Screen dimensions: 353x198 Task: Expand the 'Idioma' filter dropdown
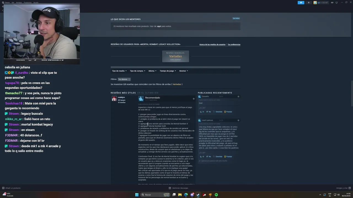[152, 71]
